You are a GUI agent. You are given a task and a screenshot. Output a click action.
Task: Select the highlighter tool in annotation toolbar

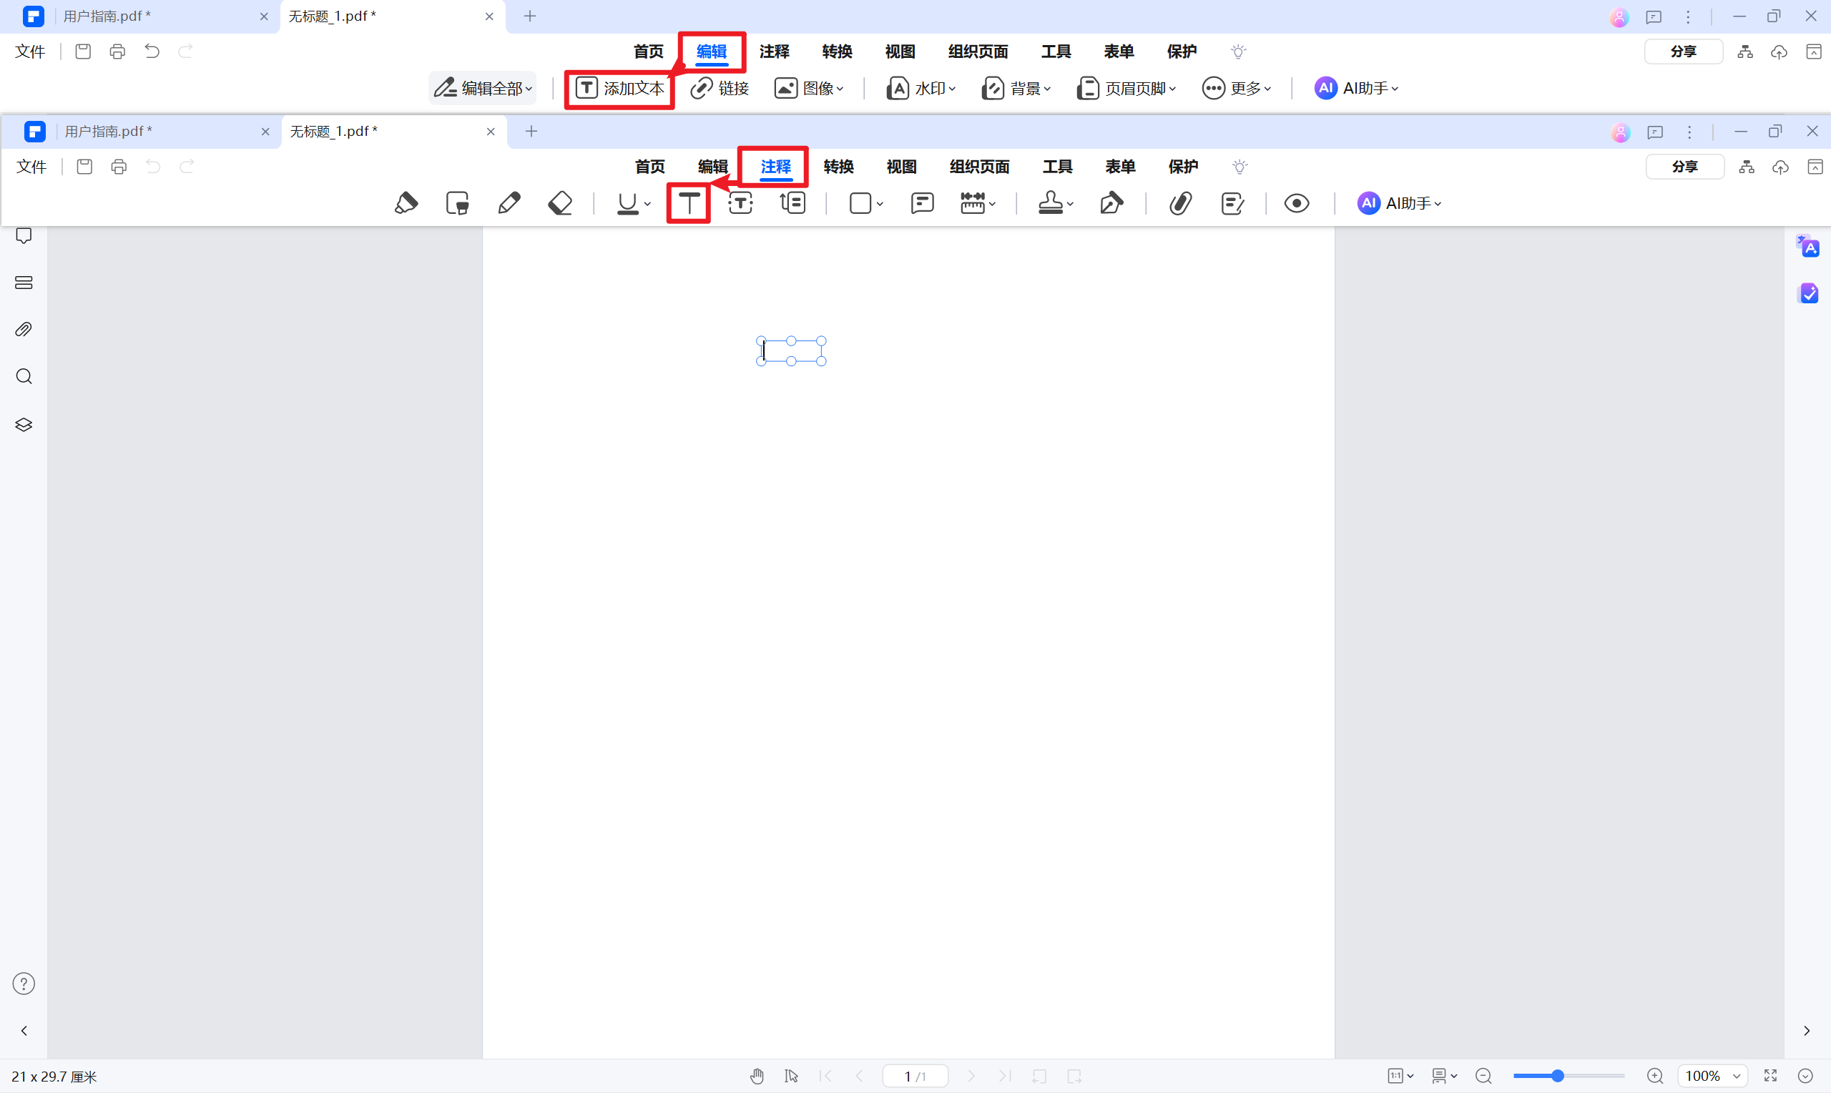point(406,202)
